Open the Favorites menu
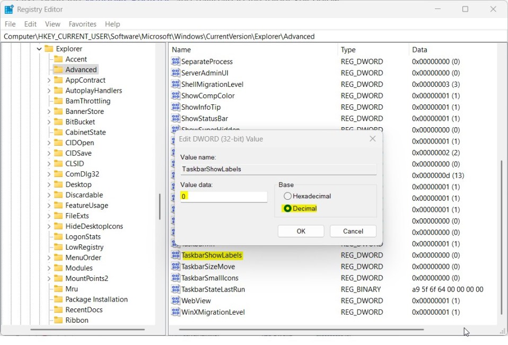This screenshot has width=508, height=345. (82, 24)
